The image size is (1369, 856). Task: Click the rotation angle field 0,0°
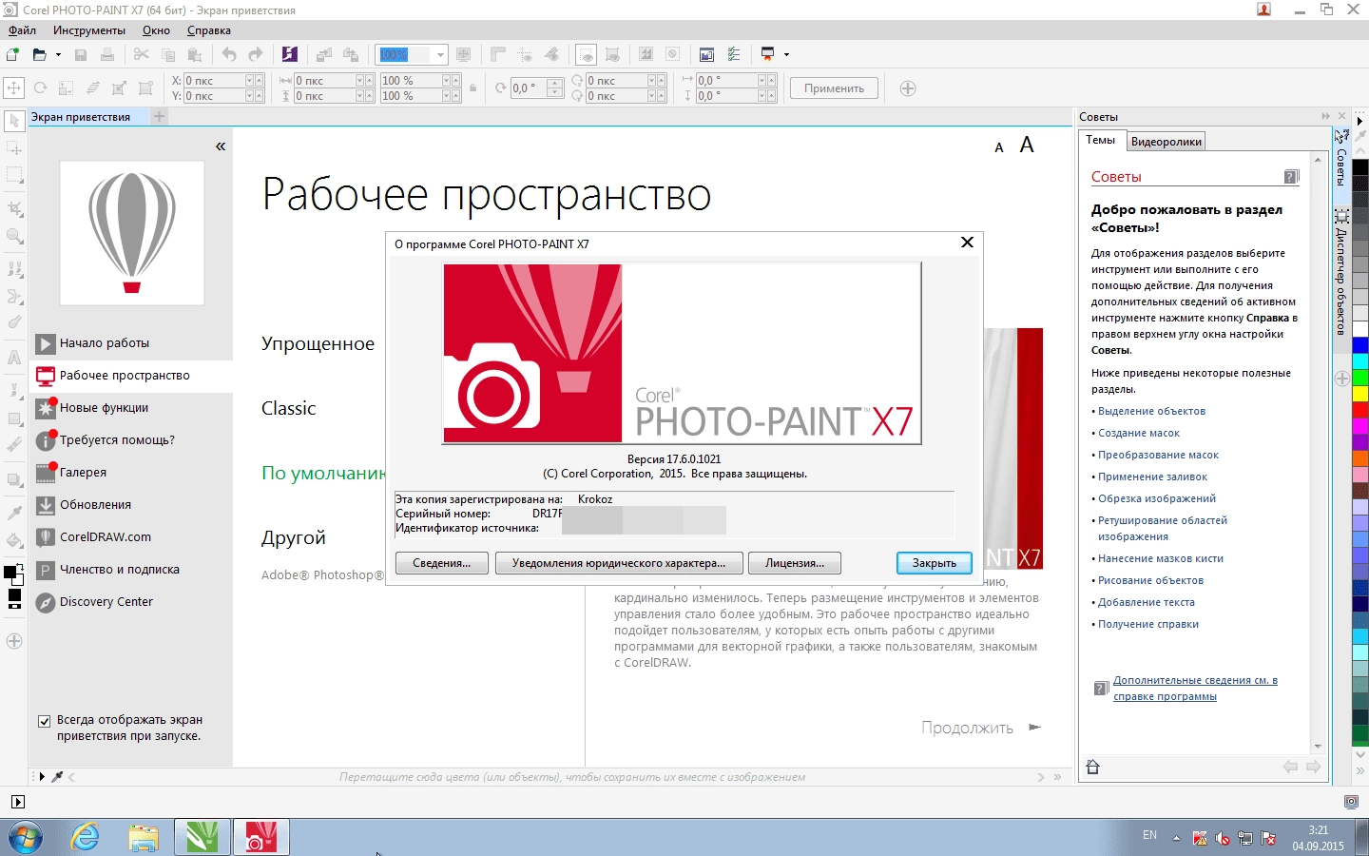(530, 88)
